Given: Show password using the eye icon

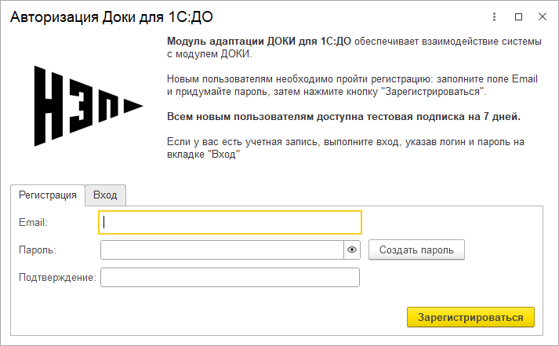Looking at the screenshot, I should [x=352, y=250].
